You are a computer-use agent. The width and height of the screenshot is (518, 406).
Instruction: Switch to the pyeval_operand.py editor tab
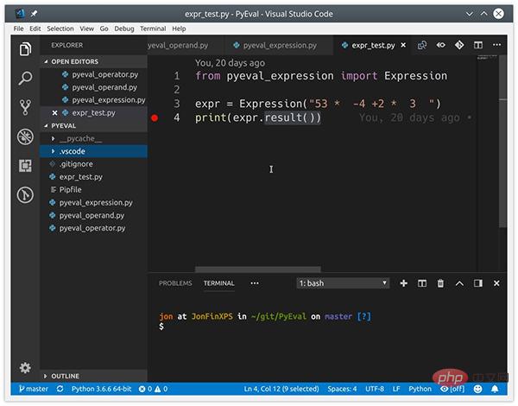[186, 45]
